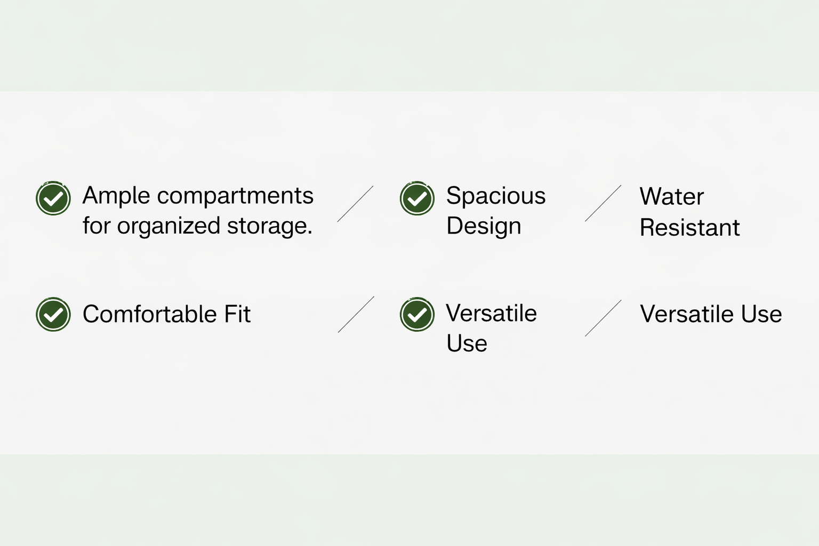Click the word "Design"
The width and height of the screenshot is (819, 546).
pyautogui.click(x=483, y=226)
